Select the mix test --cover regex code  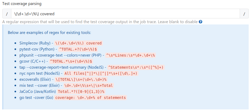89,85
